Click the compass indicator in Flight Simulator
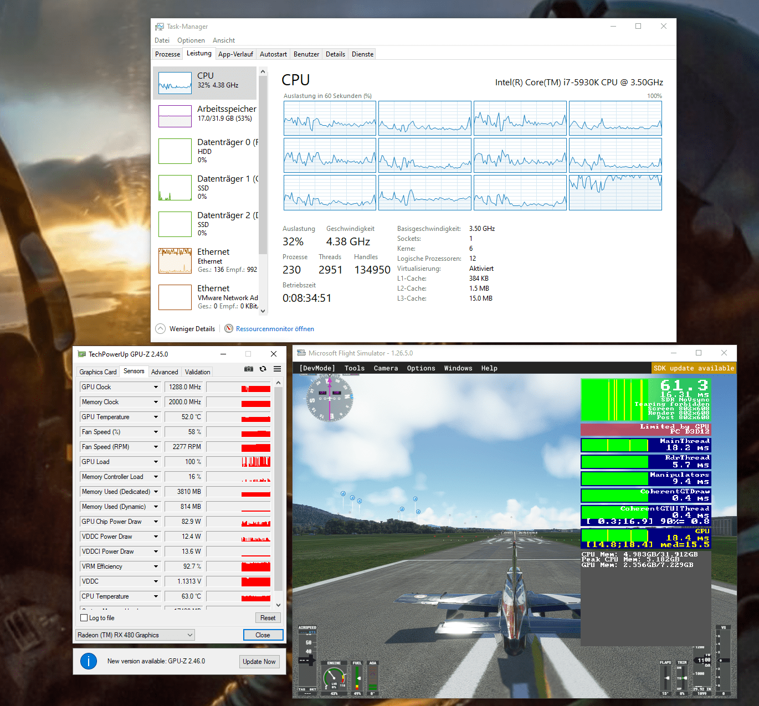 coord(330,398)
